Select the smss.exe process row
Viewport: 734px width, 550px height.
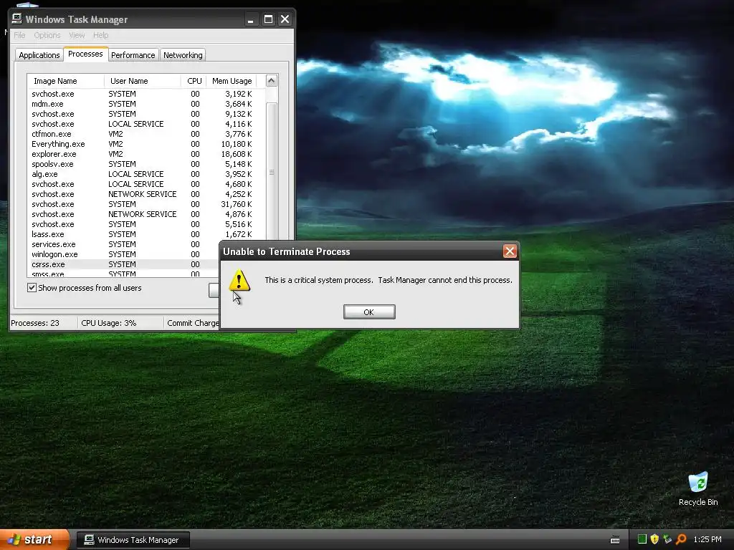124,274
